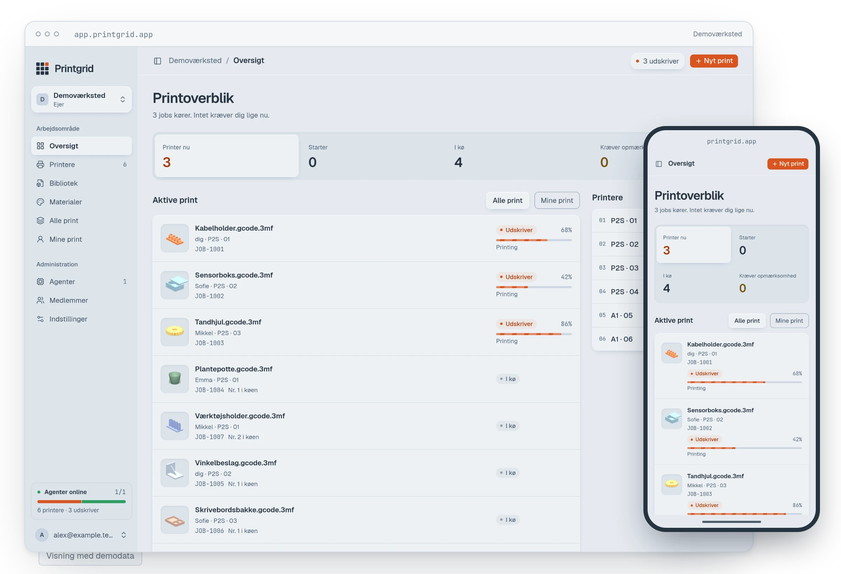Open Sensorboks.gcode.3mf on the phone
841x574 pixels.
(x=731, y=432)
